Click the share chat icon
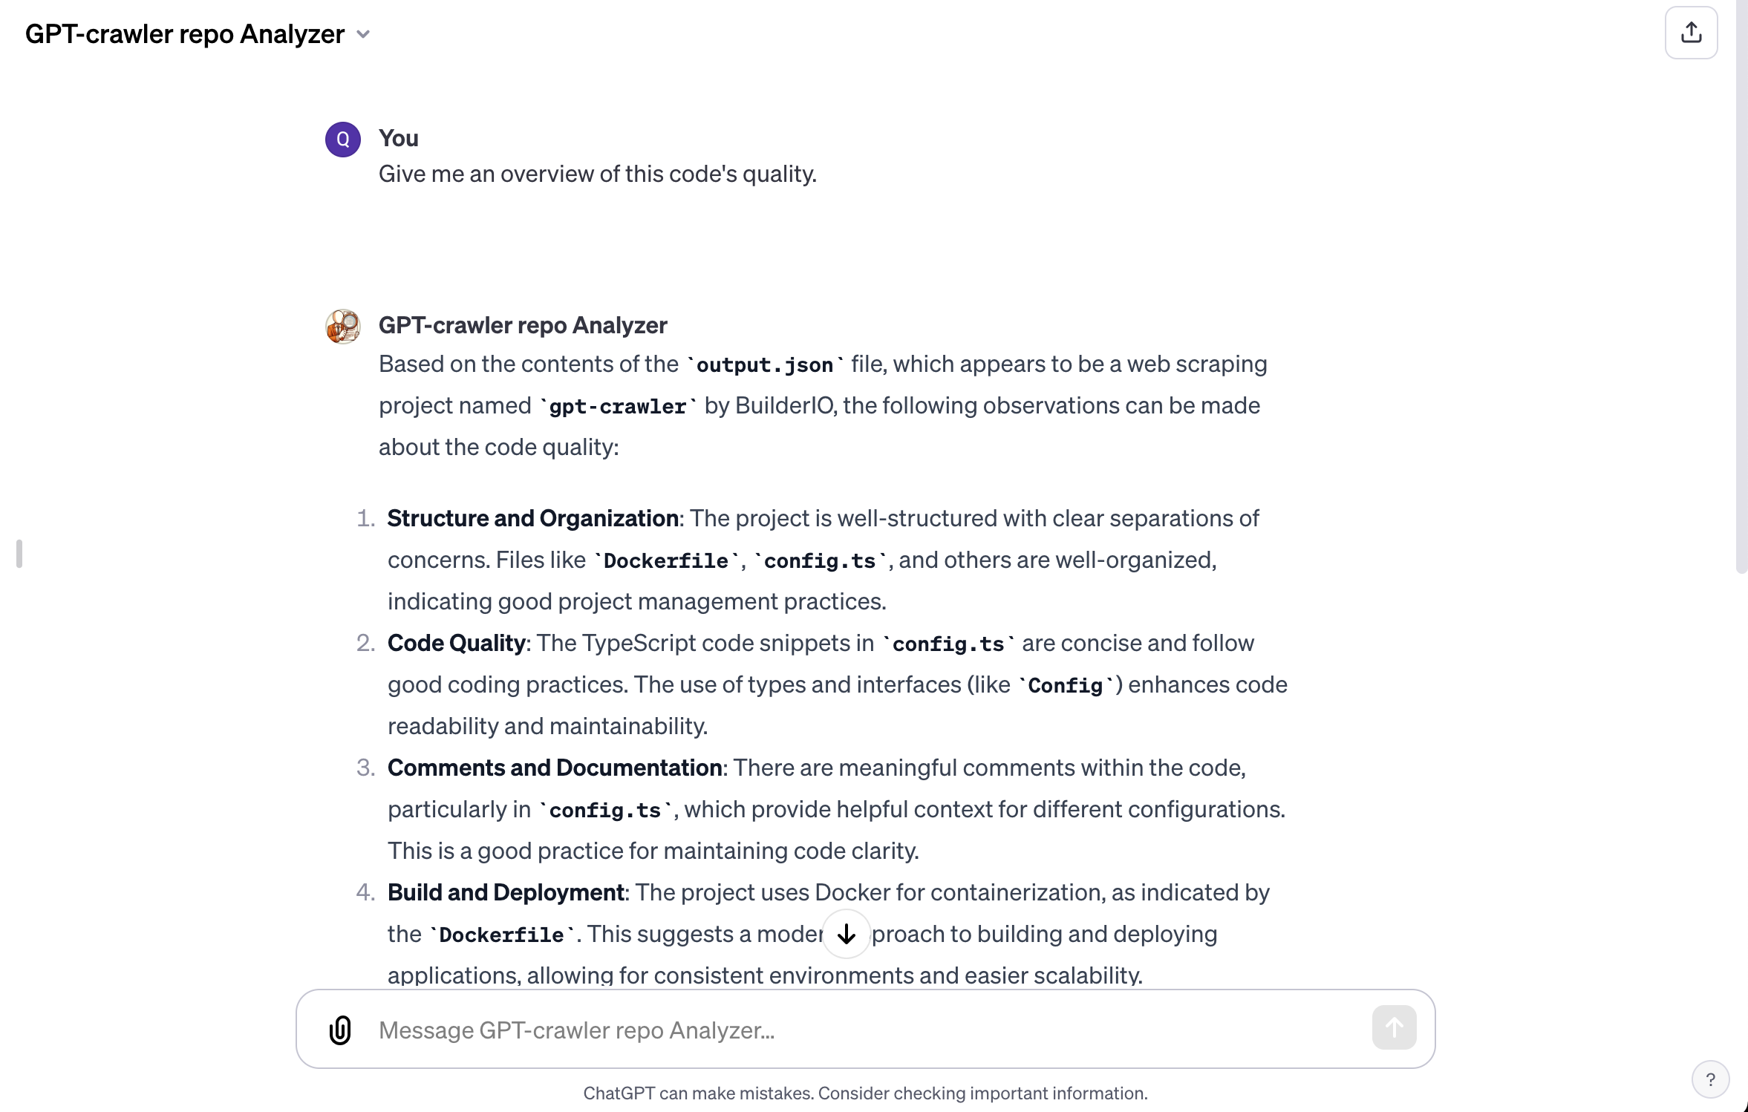The image size is (1748, 1112). pos(1691,33)
